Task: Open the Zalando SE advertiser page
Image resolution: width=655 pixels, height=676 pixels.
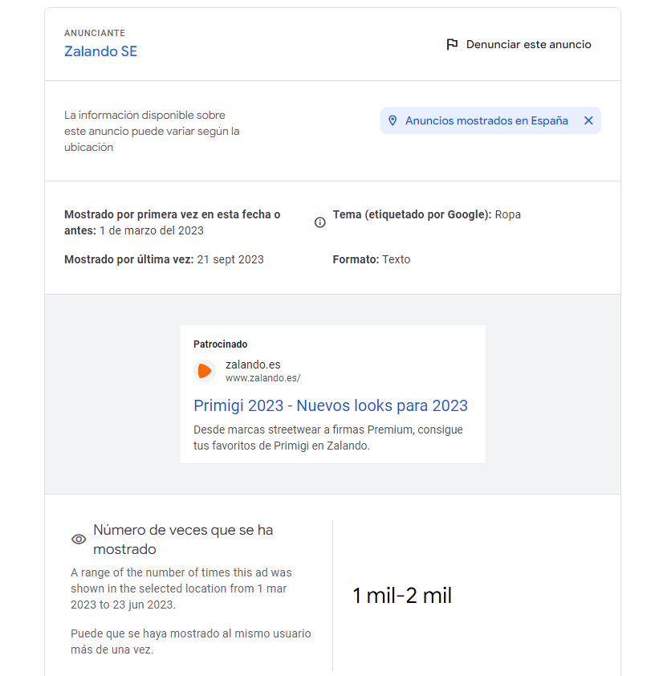Action: coord(100,51)
